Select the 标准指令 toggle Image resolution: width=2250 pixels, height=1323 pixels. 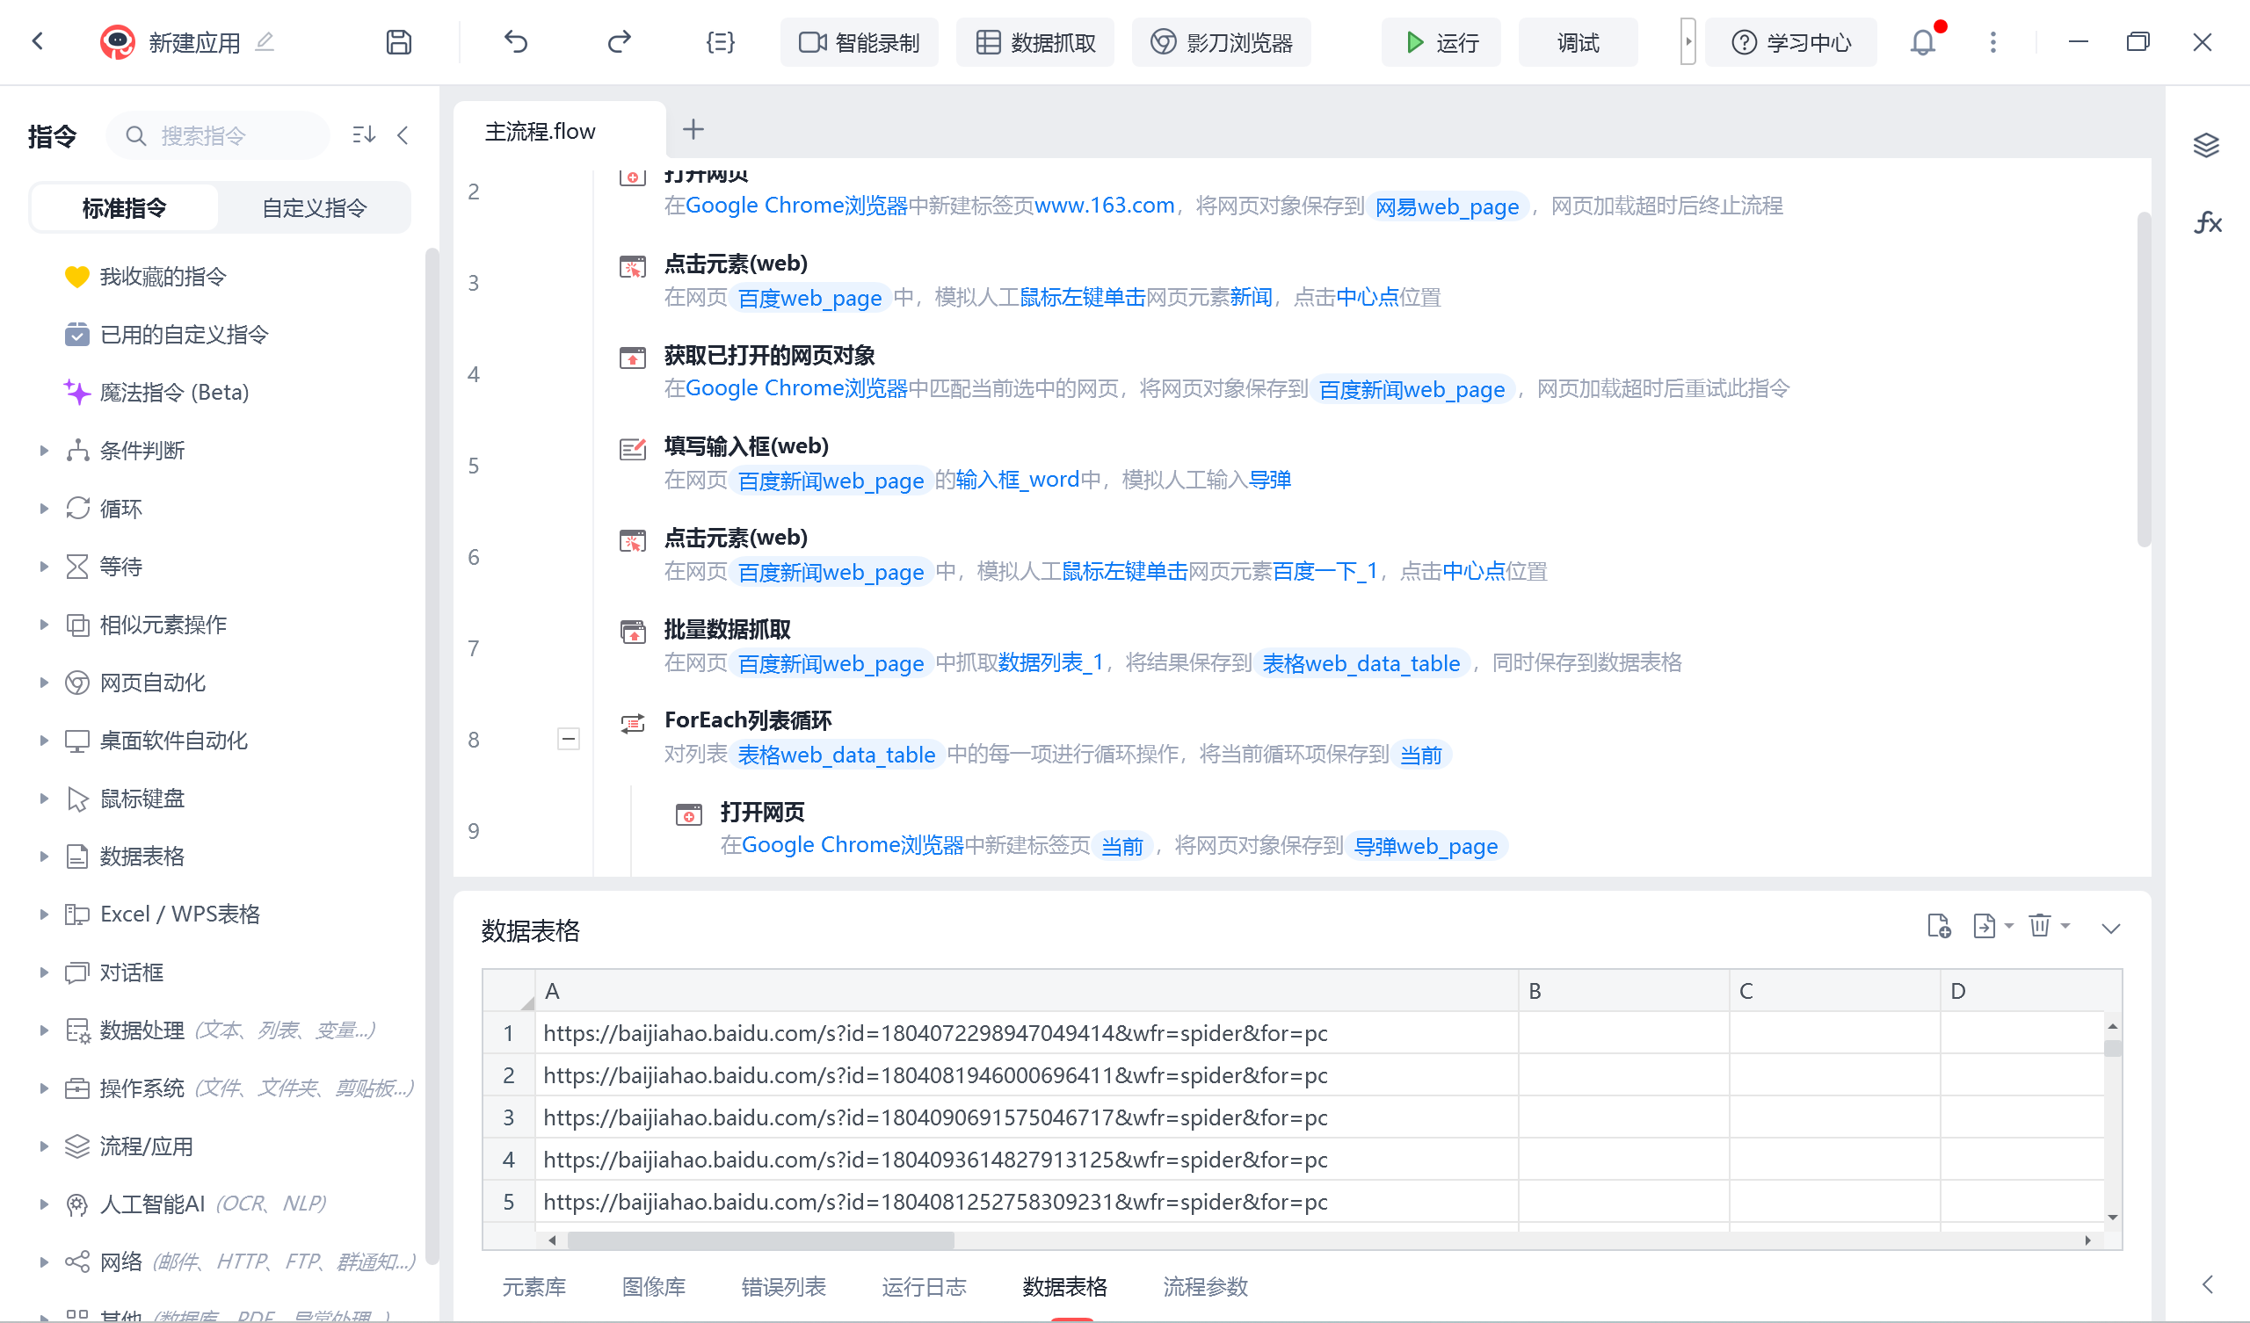point(124,208)
